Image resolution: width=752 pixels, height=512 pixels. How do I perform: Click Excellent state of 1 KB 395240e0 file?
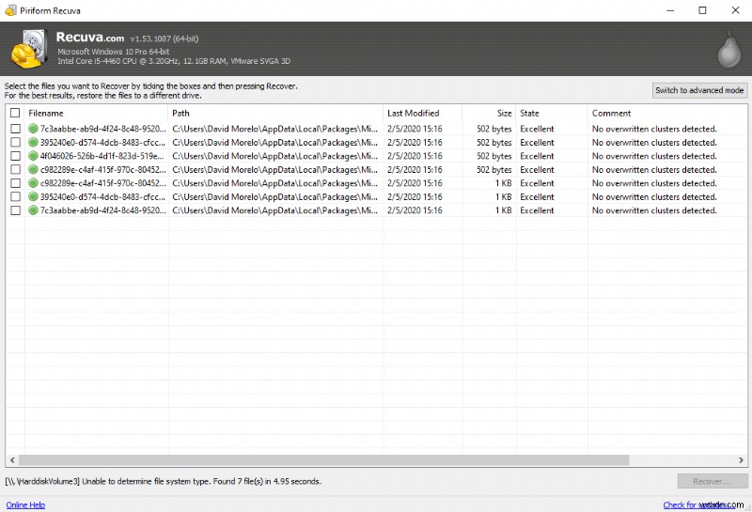tap(537, 196)
